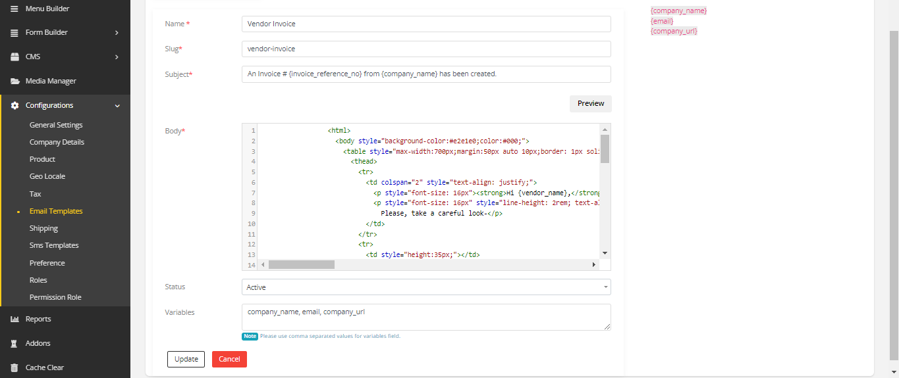Click the {company_name} variable tag
The image size is (899, 378).
(678, 11)
